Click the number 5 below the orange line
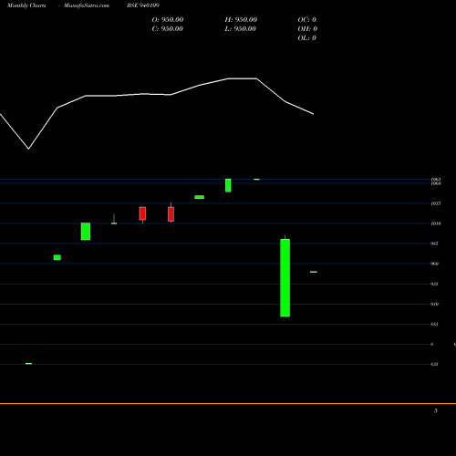 (x=436, y=410)
